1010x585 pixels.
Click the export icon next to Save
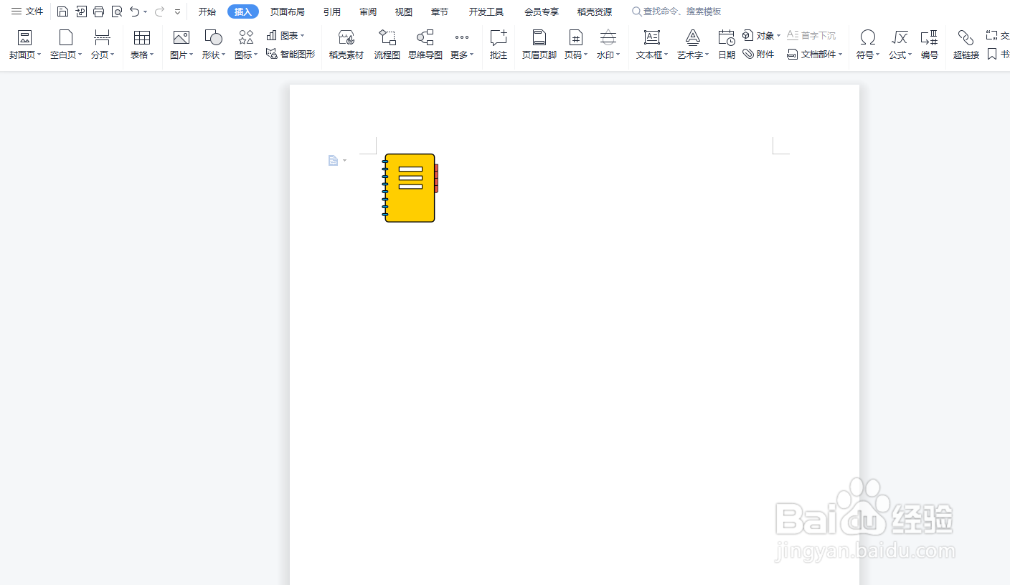point(81,11)
